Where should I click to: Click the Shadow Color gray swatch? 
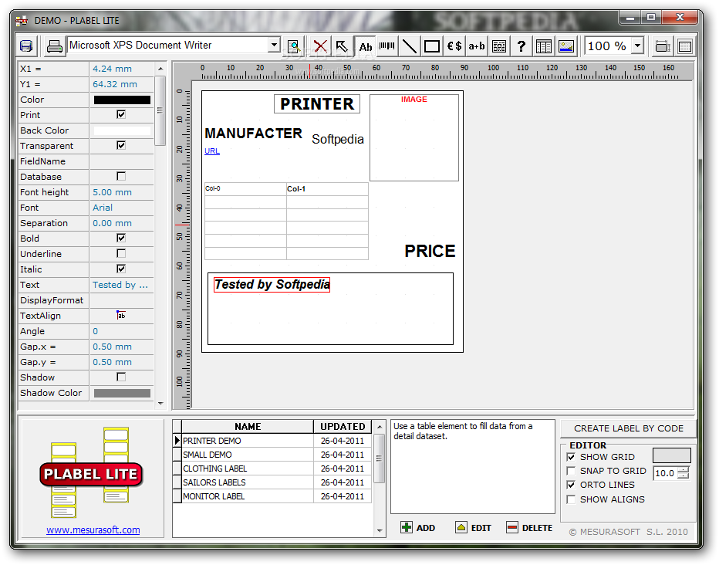(x=122, y=393)
